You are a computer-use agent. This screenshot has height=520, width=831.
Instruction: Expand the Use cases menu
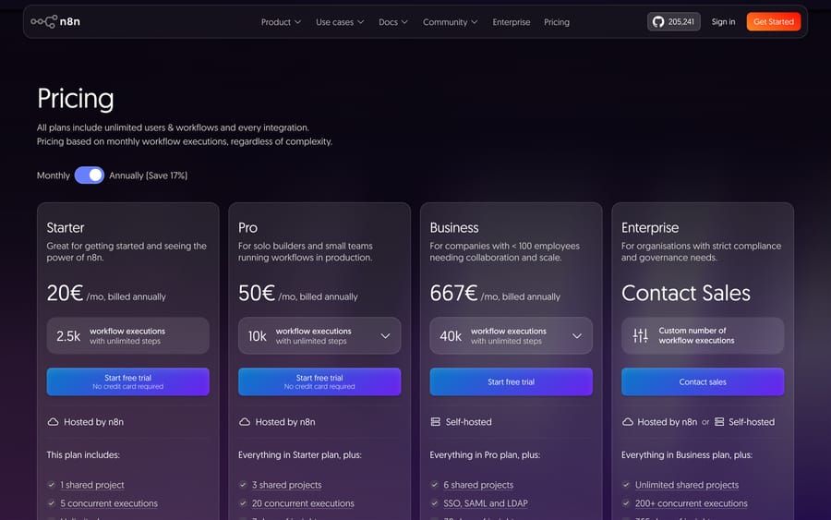pyautogui.click(x=340, y=22)
